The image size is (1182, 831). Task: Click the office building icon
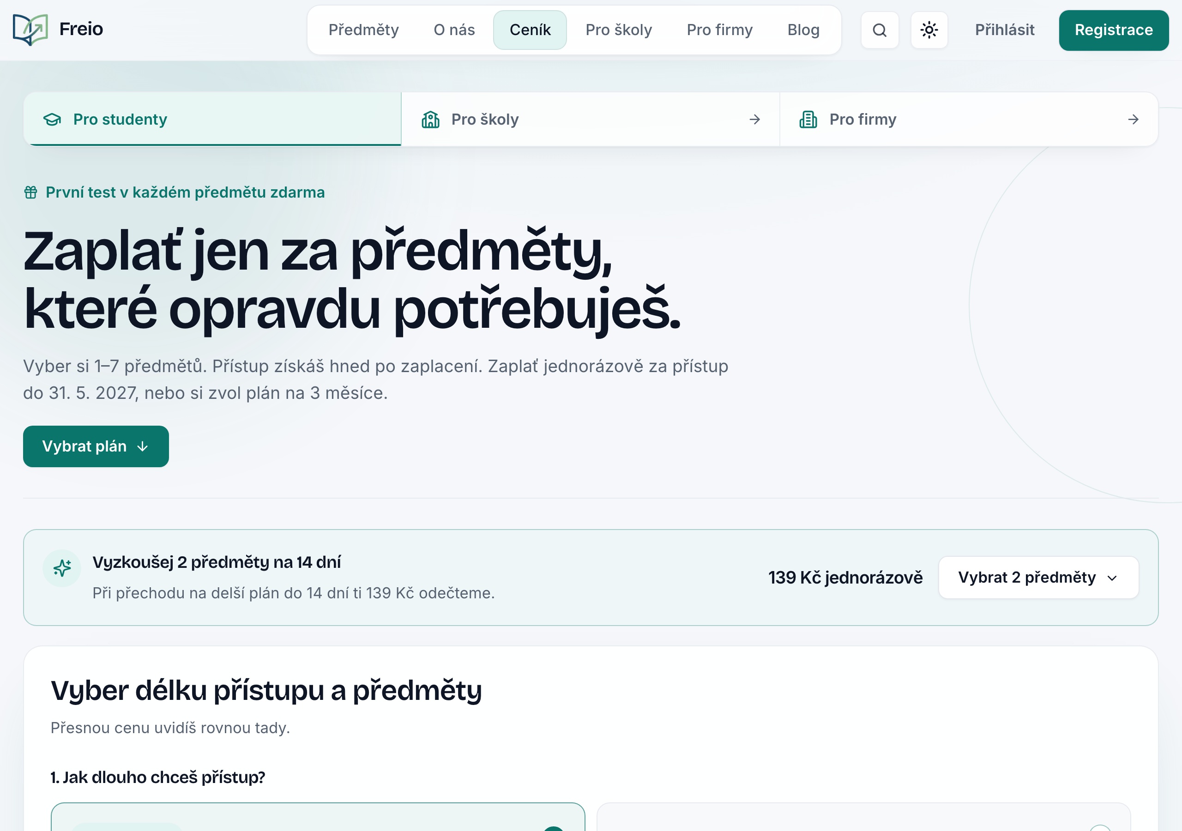click(808, 120)
